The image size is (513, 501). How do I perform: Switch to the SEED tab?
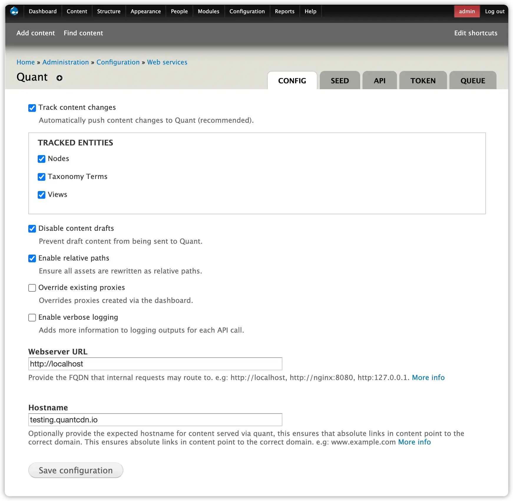tap(340, 80)
